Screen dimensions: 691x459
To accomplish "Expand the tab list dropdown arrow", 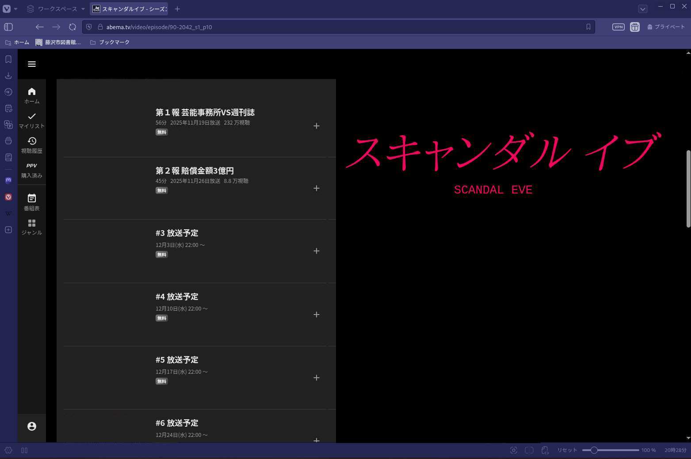I will click(642, 9).
